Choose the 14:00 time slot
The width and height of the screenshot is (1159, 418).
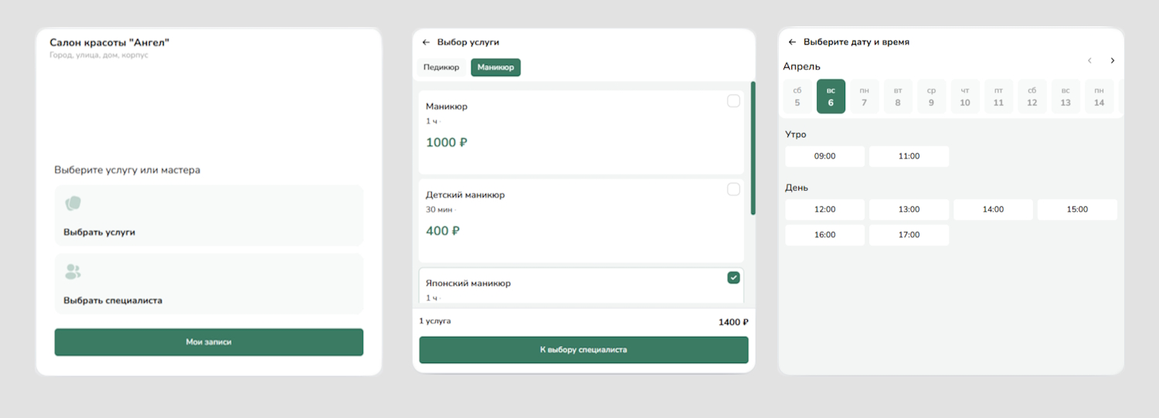[993, 209]
